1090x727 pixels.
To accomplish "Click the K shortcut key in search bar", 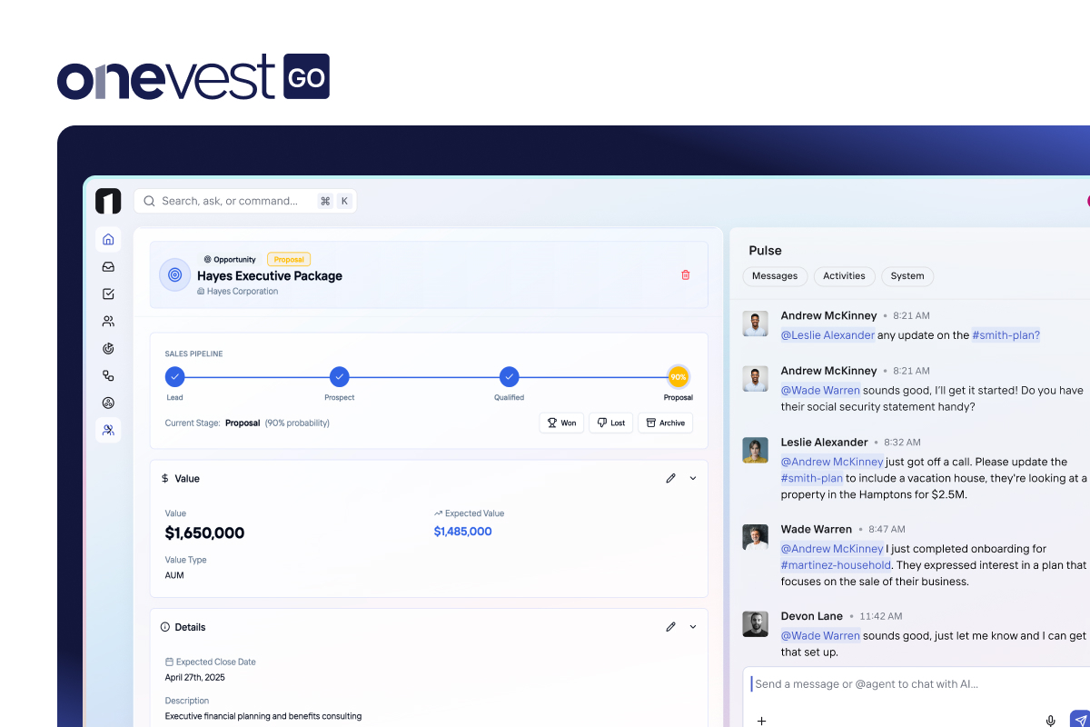I will coord(344,201).
